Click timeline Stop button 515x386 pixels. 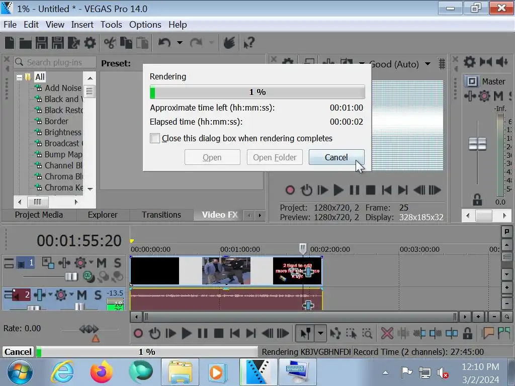pyautogui.click(x=219, y=334)
